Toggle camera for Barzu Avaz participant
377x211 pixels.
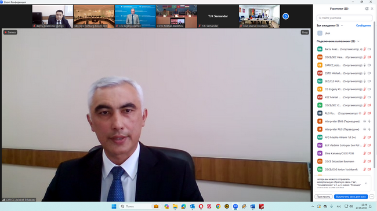[x=369, y=49]
